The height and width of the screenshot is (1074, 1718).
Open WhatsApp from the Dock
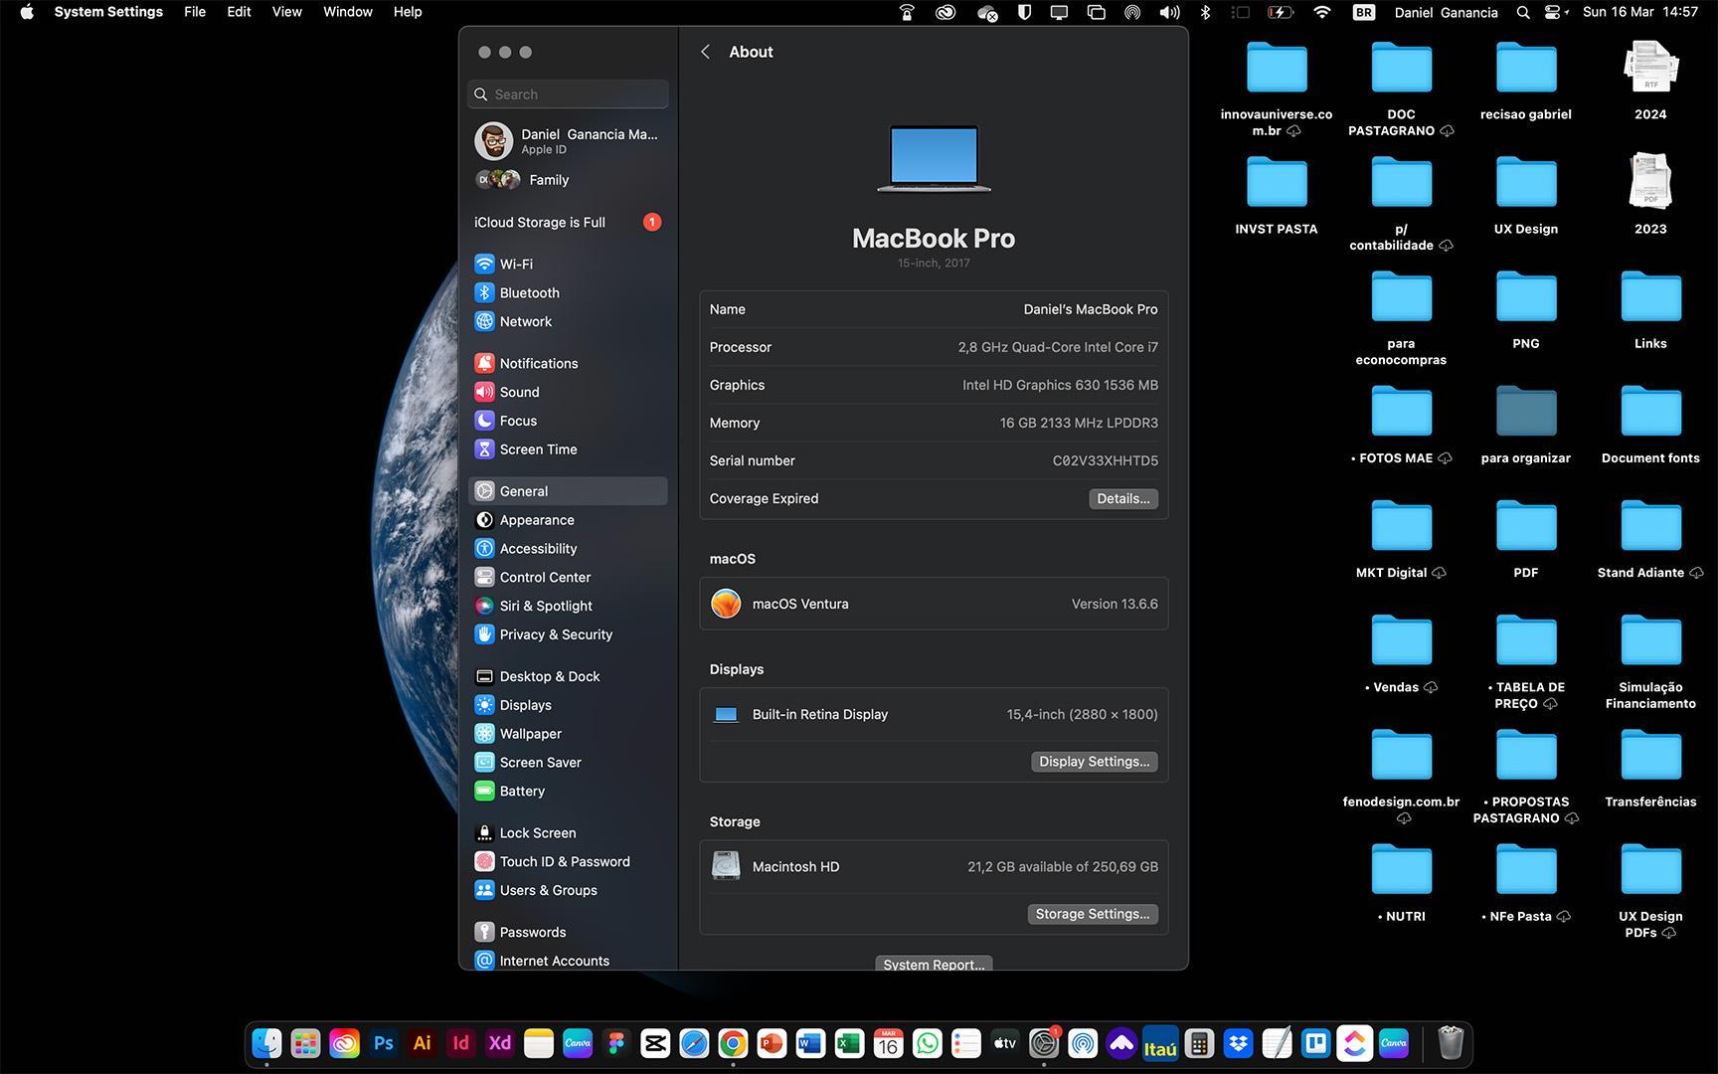point(927,1043)
